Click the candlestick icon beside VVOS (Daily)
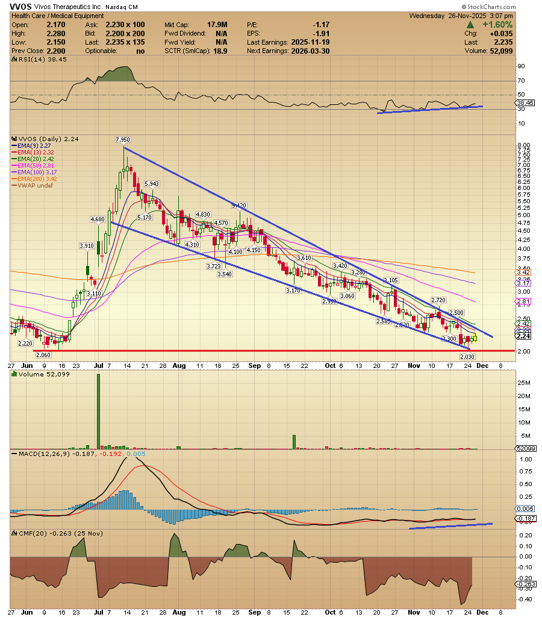Viewport: 542px width, 617px height. click(x=13, y=138)
